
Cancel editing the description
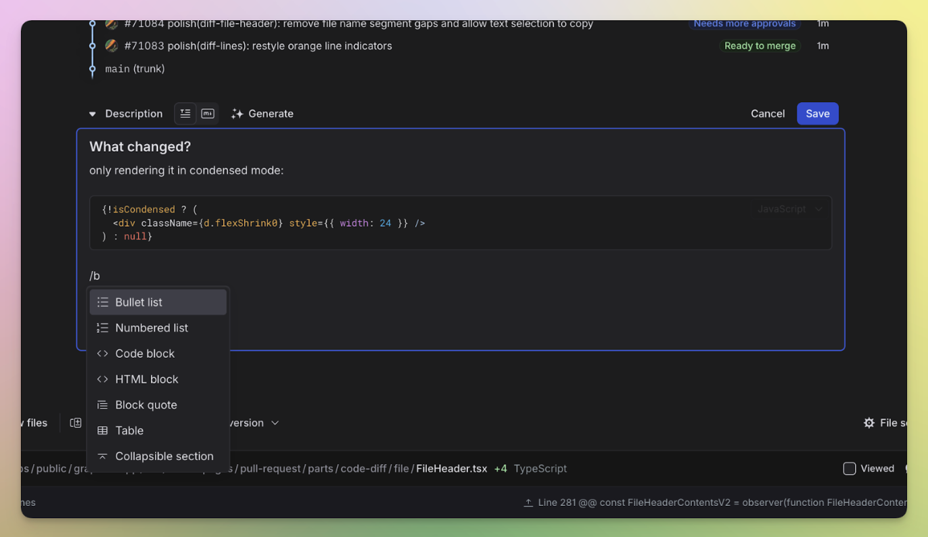[x=767, y=114]
